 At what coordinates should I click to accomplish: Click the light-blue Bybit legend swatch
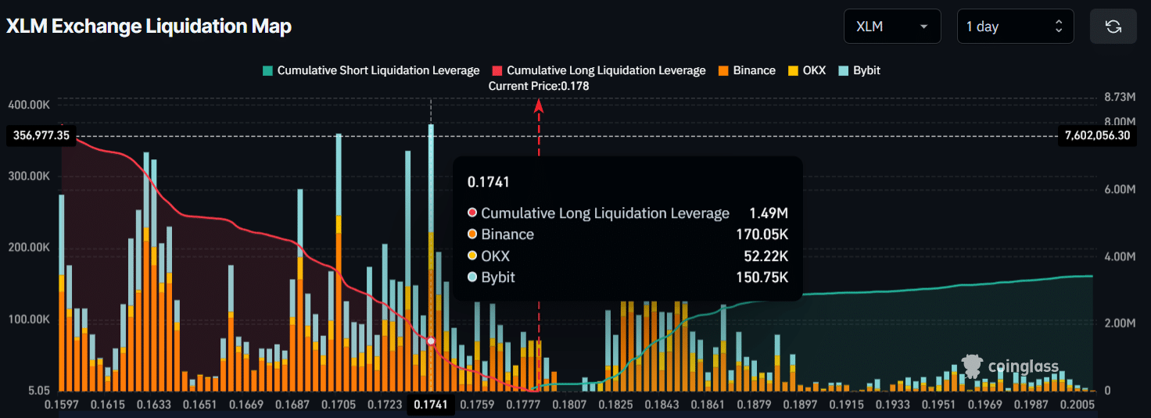coord(844,70)
